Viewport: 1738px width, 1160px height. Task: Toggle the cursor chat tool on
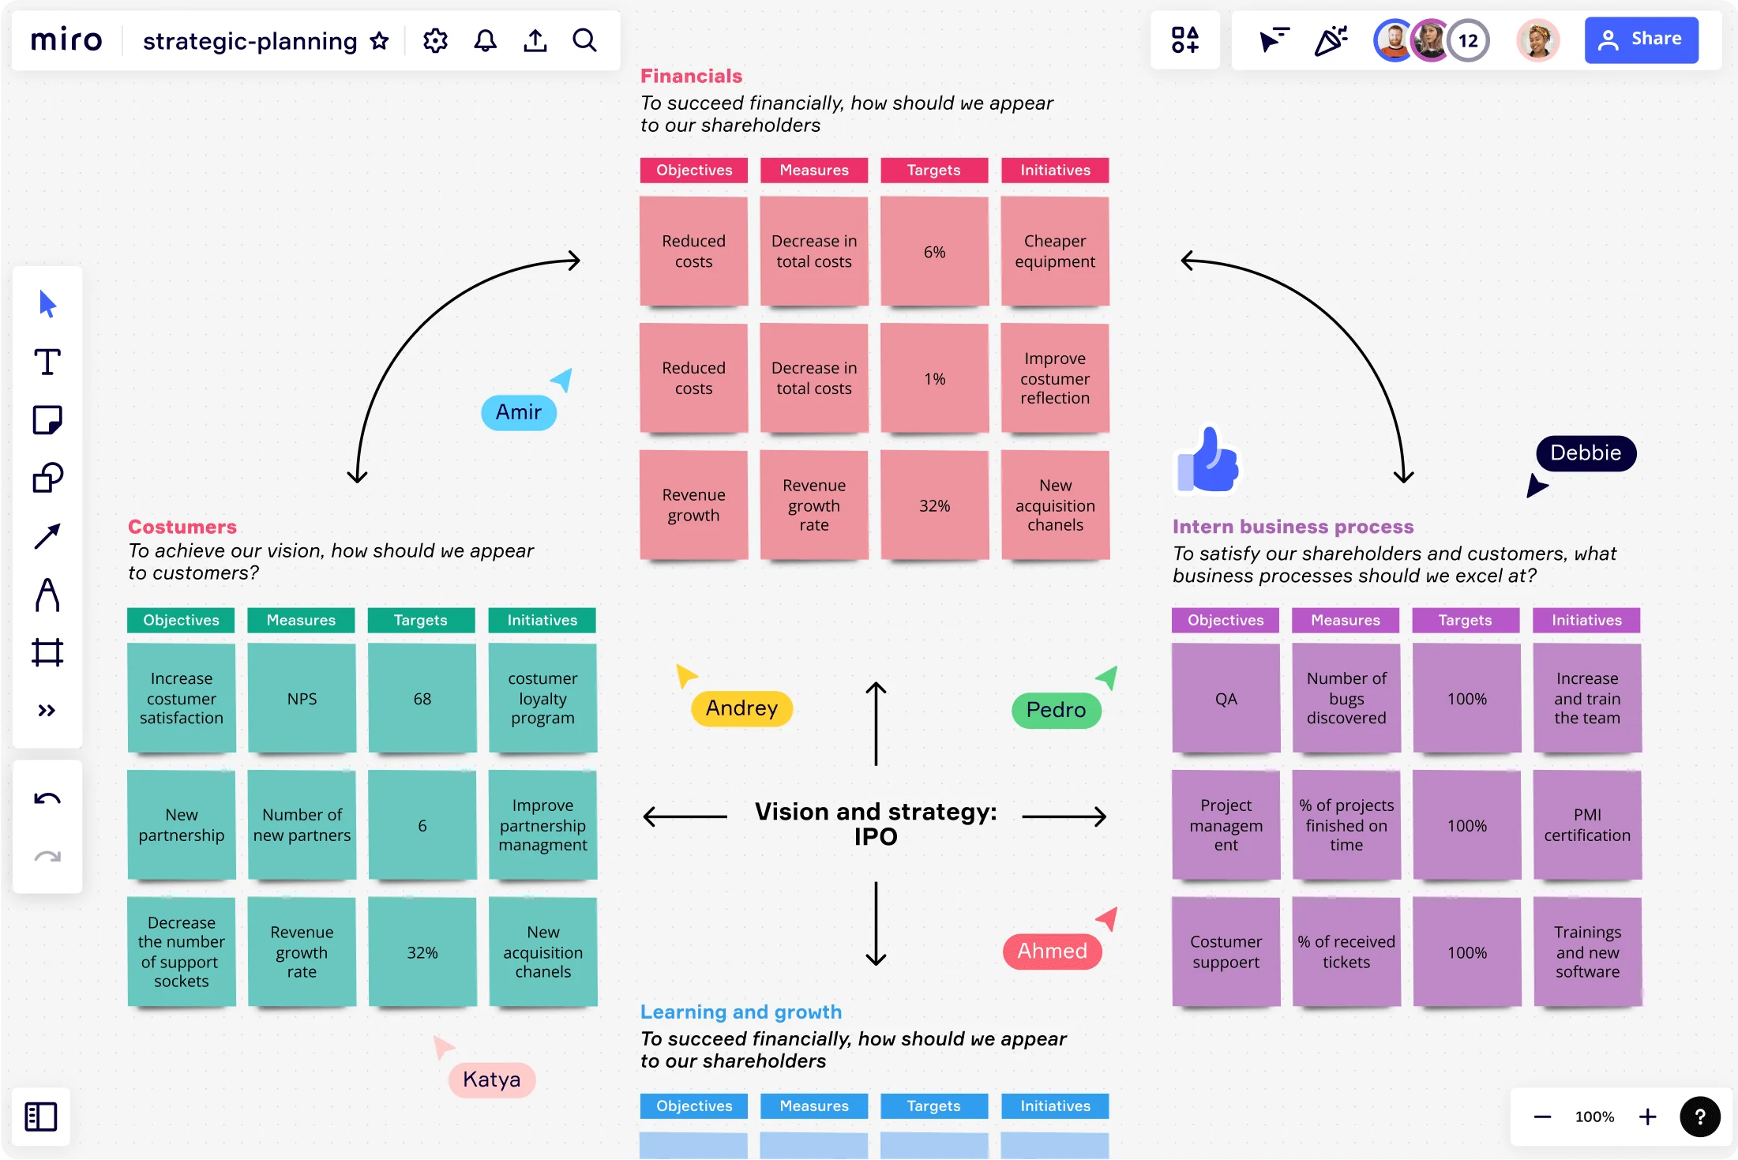click(1272, 39)
